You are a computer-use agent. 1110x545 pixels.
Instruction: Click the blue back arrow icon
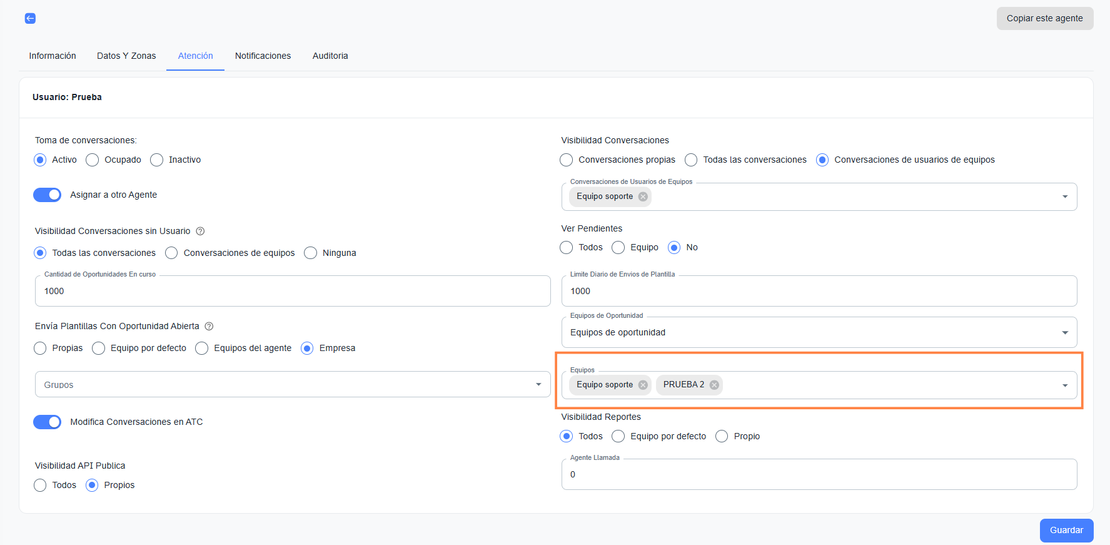(x=30, y=19)
